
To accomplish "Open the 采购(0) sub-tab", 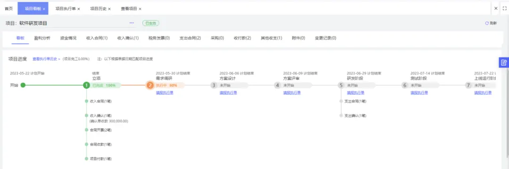I will pyautogui.click(x=217, y=38).
